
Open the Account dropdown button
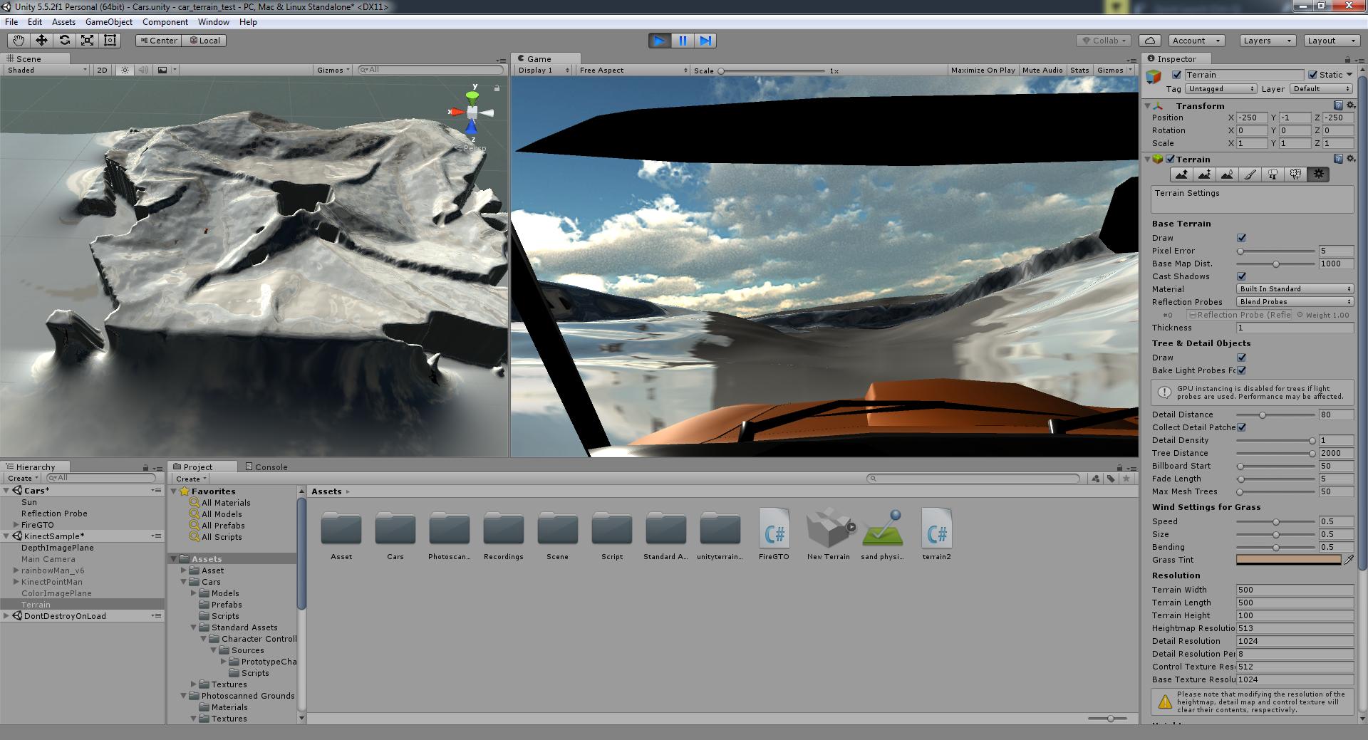pos(1197,41)
